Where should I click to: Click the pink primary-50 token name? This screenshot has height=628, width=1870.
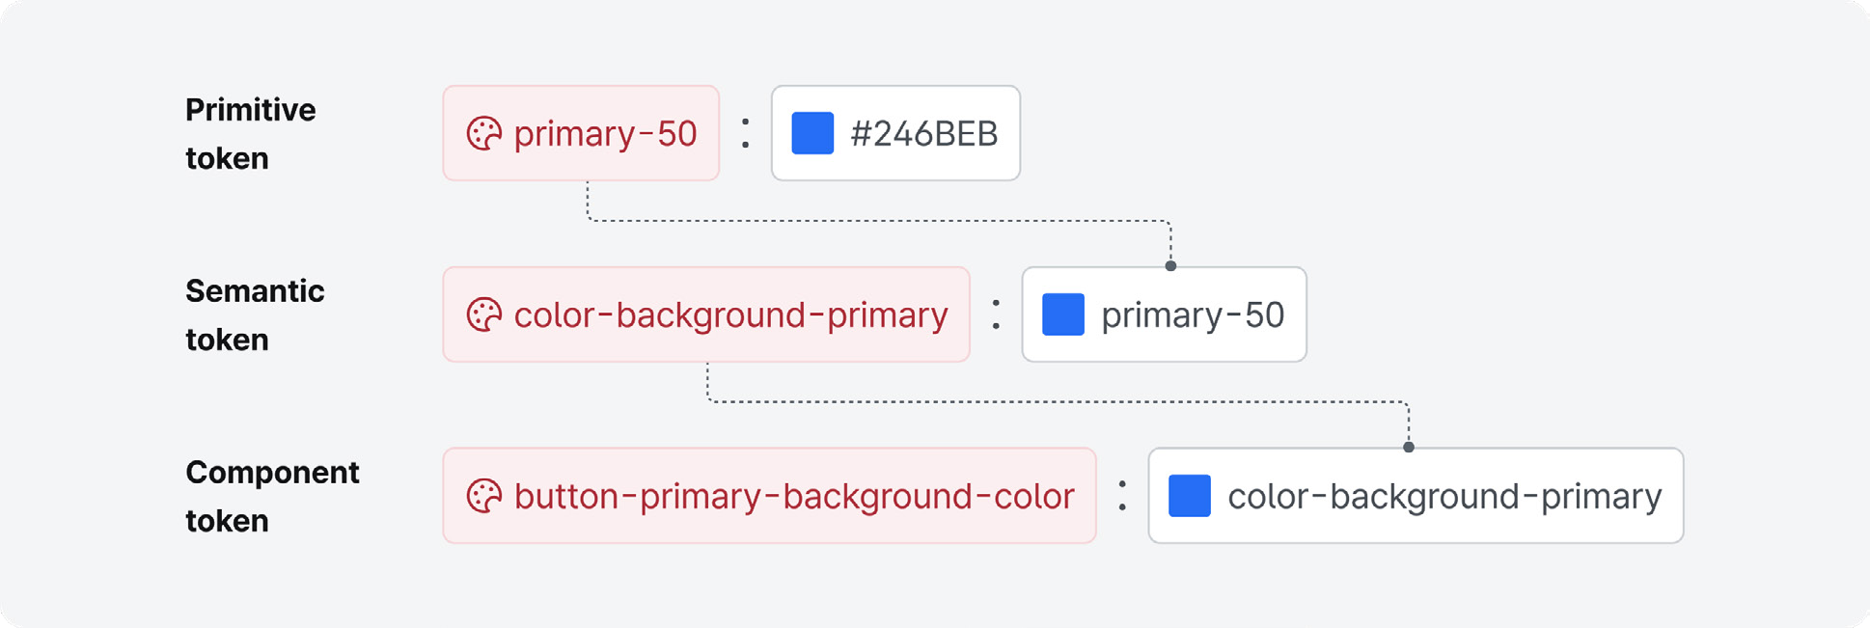(605, 133)
